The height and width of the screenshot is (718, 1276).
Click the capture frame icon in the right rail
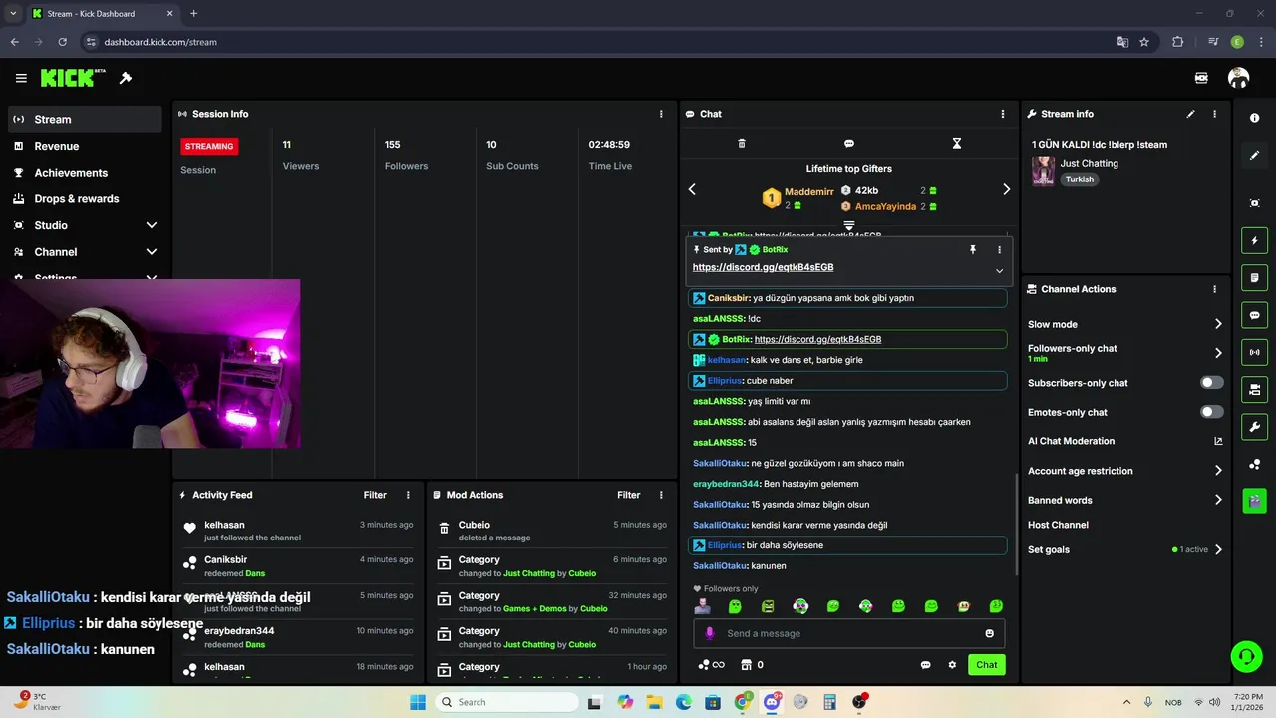[x=1254, y=203]
